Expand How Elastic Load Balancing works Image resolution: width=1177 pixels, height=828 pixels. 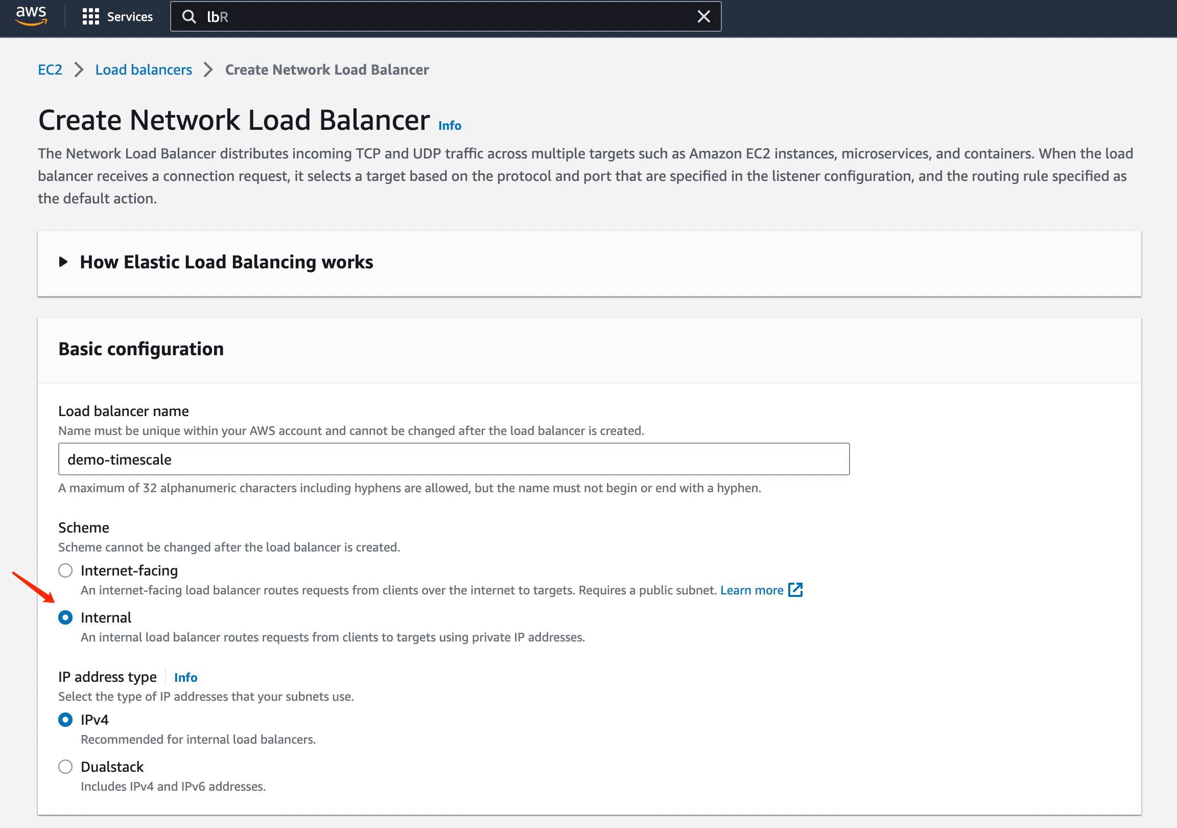click(226, 262)
